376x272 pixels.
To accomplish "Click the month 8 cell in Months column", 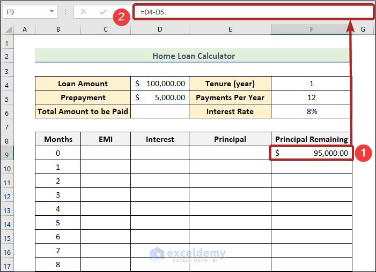I will [x=58, y=264].
